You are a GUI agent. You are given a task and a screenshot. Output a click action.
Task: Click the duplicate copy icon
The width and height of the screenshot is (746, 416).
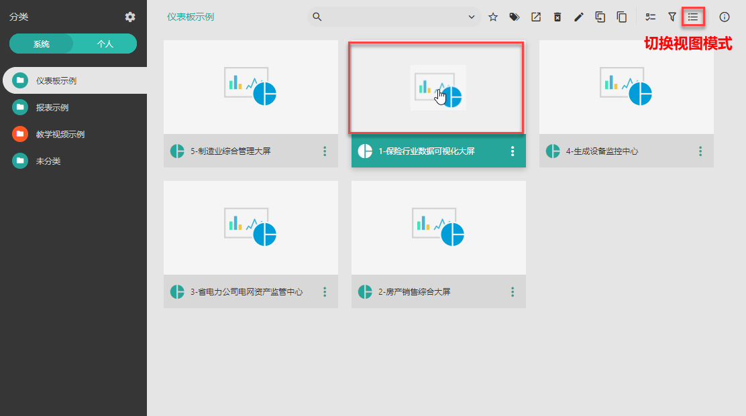tap(621, 17)
